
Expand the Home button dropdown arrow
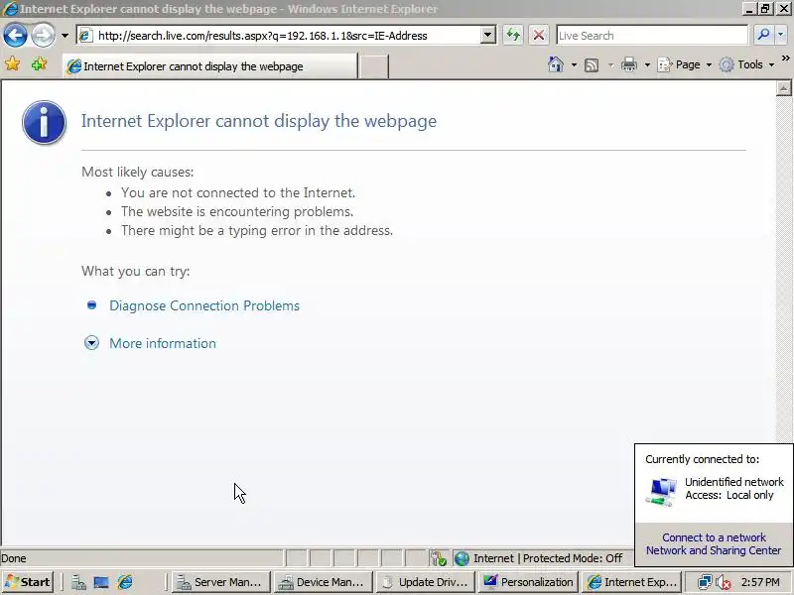coord(574,64)
